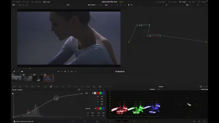
Task: Toggle the viewer full-screen expand icon
Action: coord(121,5)
